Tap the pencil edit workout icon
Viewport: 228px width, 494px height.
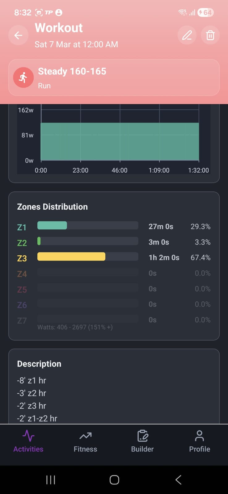point(187,36)
